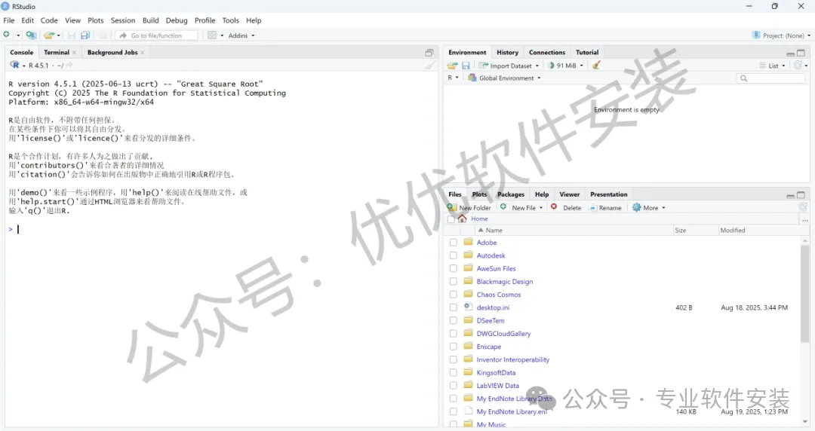Click the Save workspace icon in Environment
Viewport: 815px width, 431px height.
[466, 66]
